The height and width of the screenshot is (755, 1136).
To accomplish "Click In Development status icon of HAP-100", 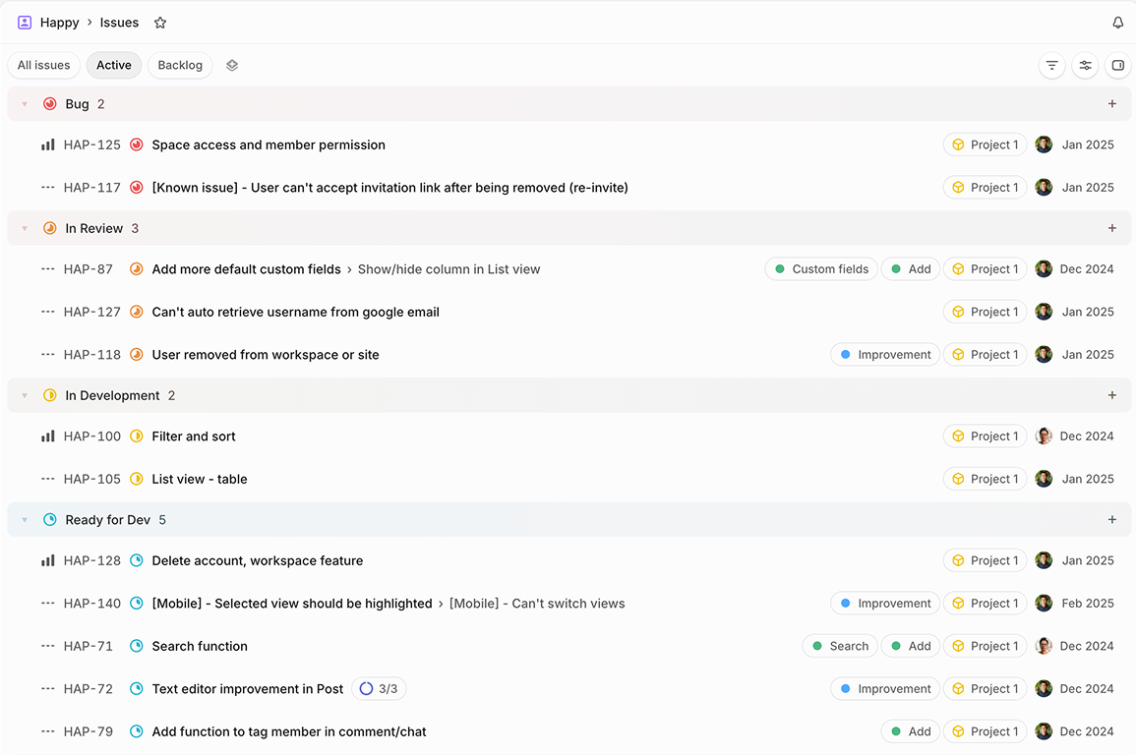I will click(136, 436).
